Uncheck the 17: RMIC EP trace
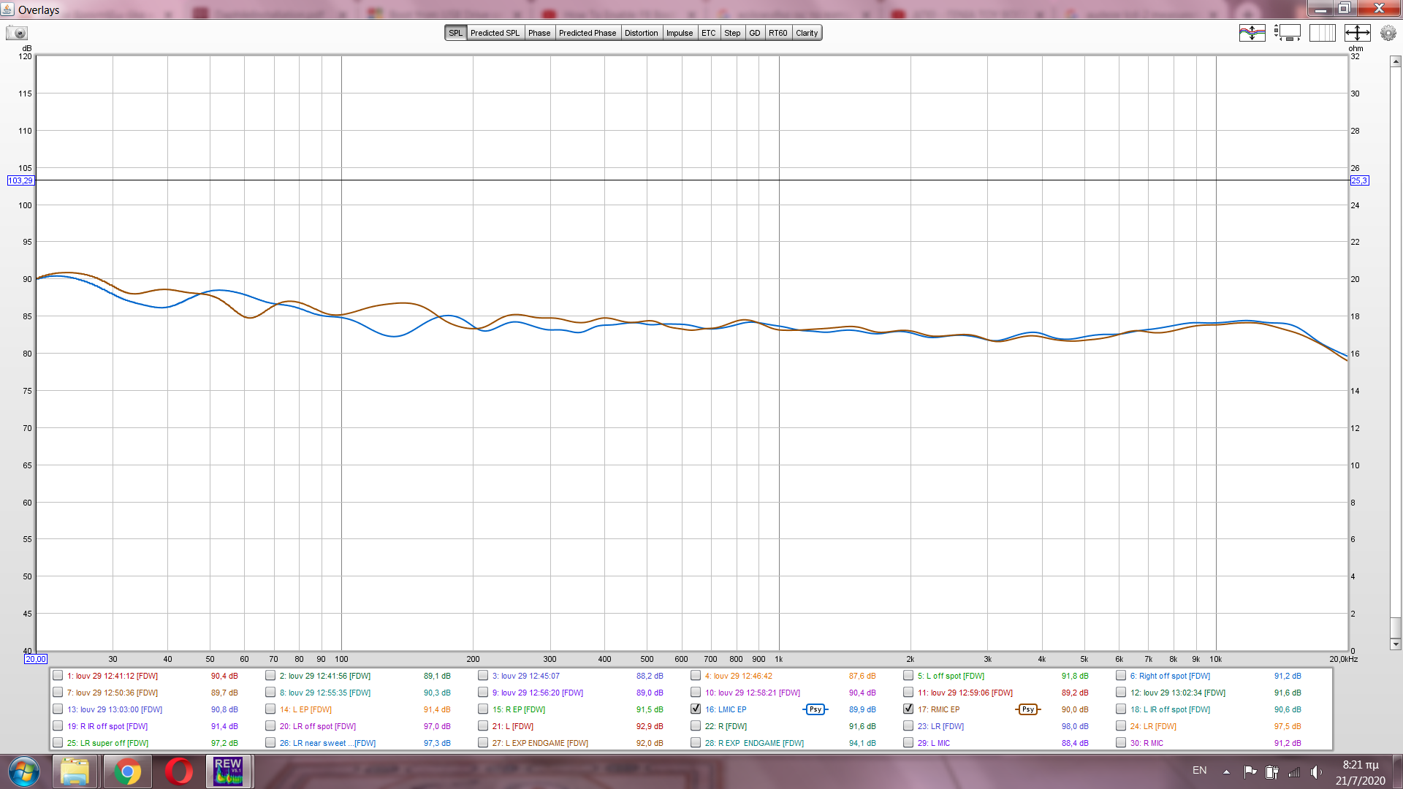This screenshot has width=1403, height=789. click(908, 709)
